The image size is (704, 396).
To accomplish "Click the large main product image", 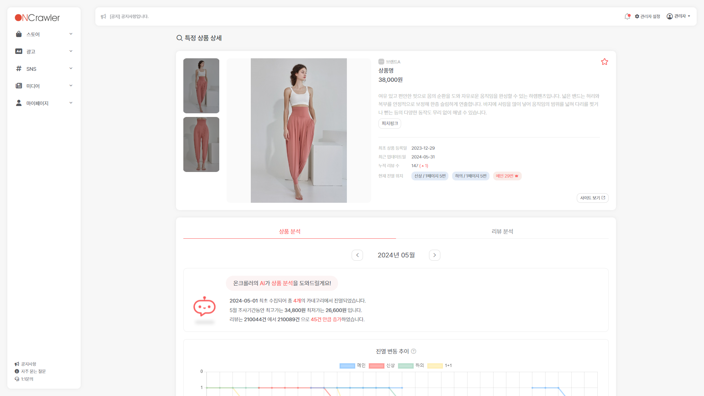I will [x=299, y=131].
